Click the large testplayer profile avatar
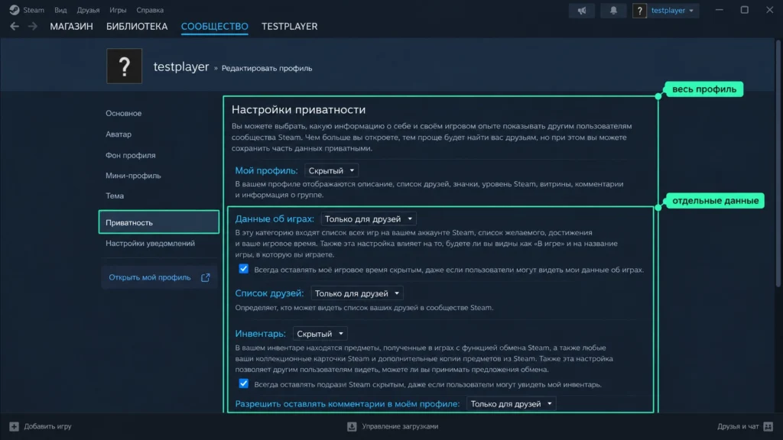783x440 pixels. pyautogui.click(x=125, y=66)
